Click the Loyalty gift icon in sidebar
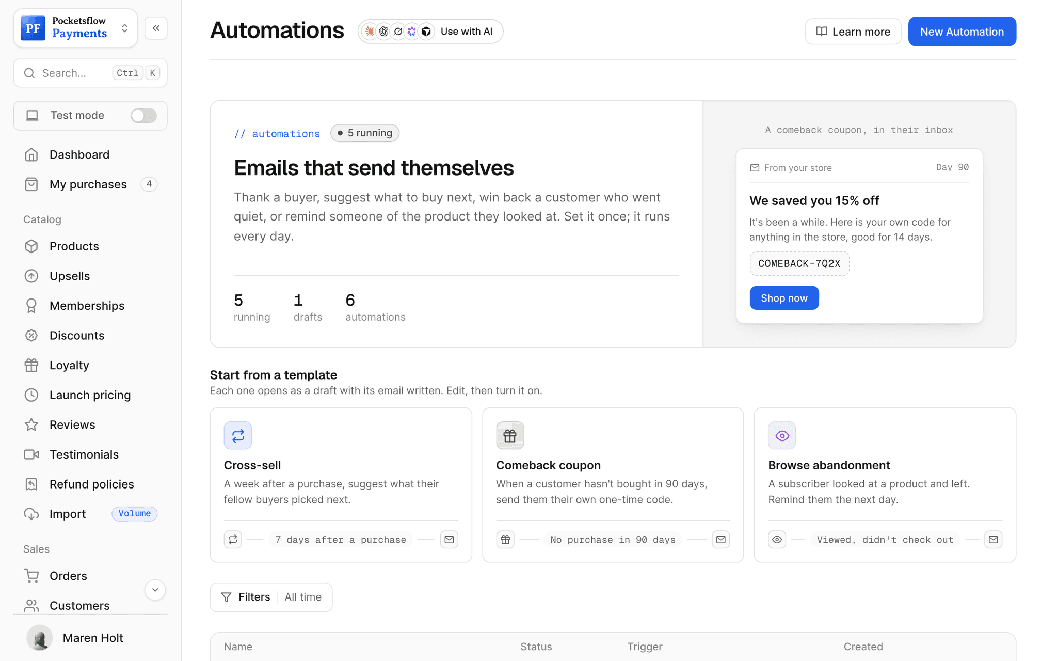The image size is (1057, 661). click(x=31, y=365)
